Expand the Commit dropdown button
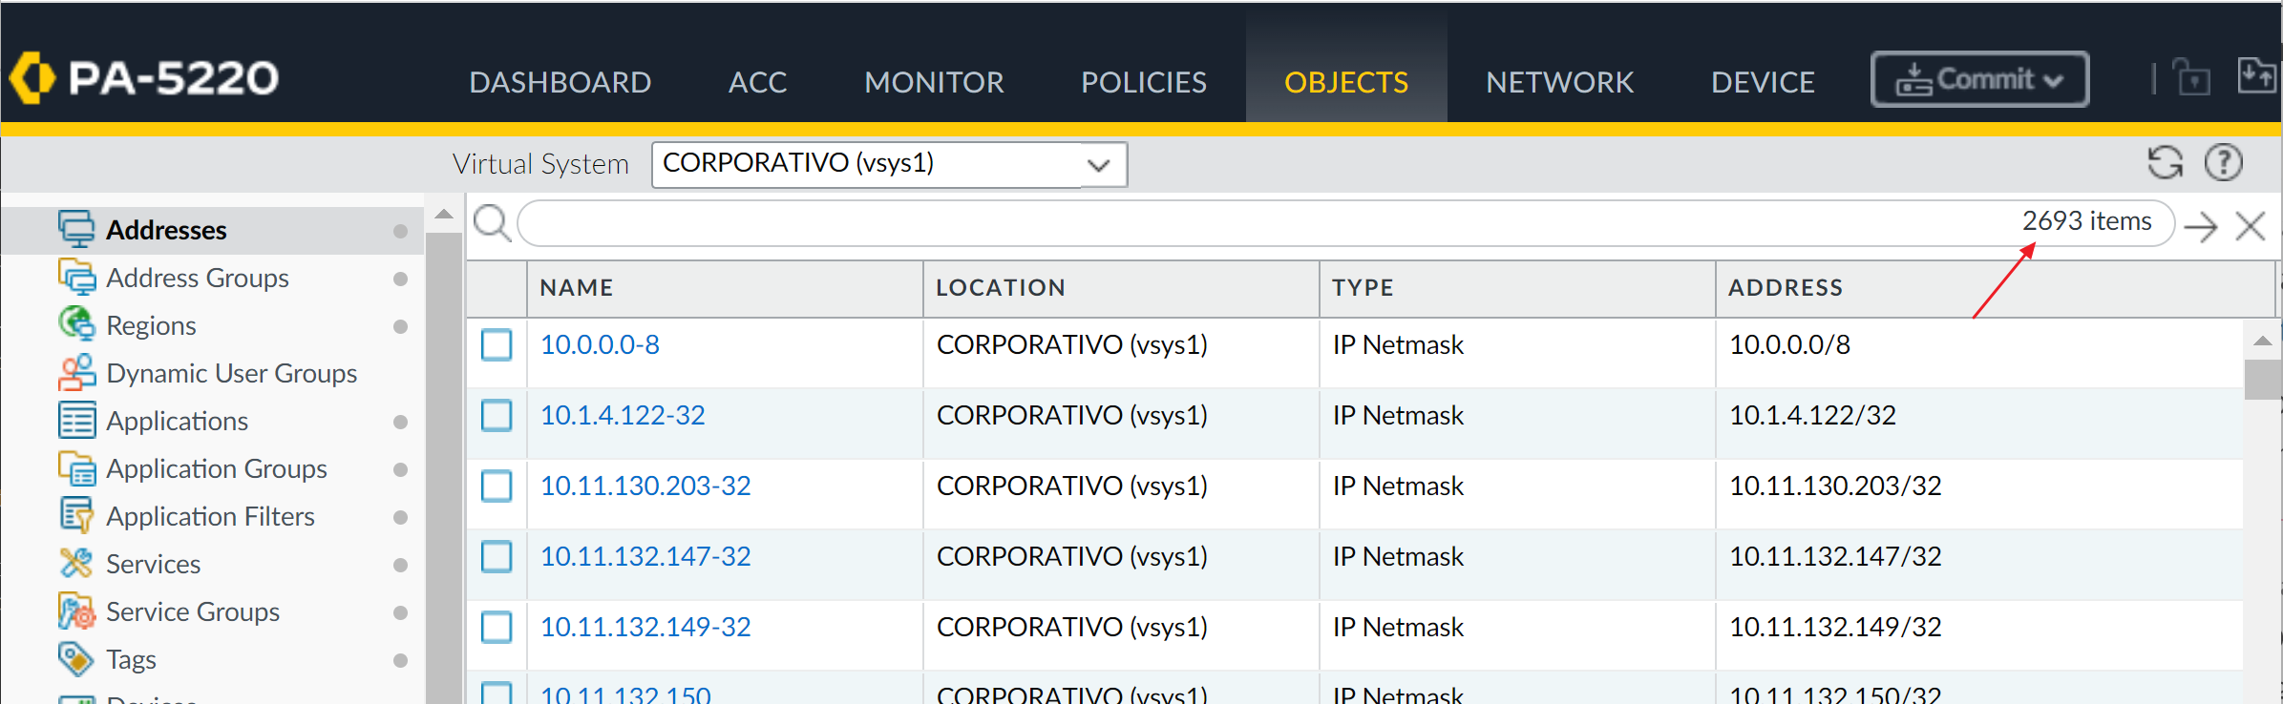Screen dimensions: 2283x704 tap(1979, 80)
